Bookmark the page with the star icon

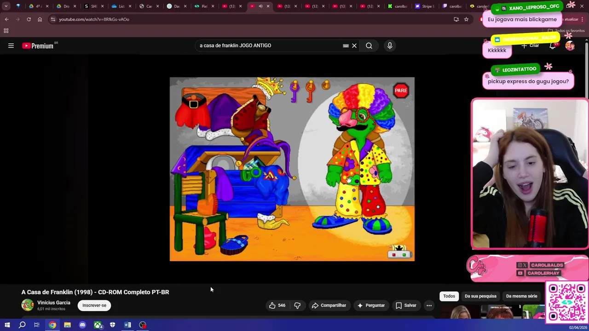(466, 19)
